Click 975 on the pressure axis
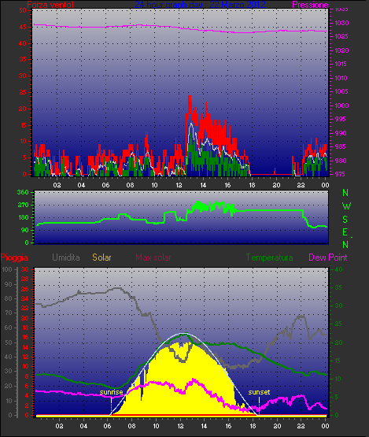Image resolution: width=369 pixels, height=437 pixels. [x=340, y=174]
